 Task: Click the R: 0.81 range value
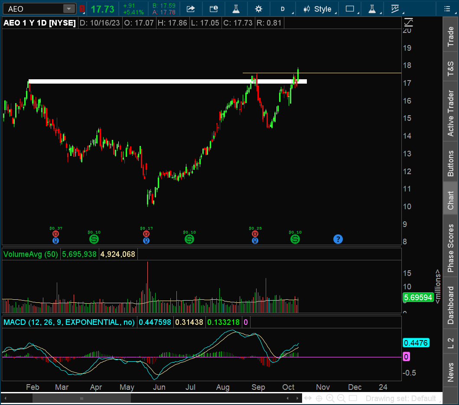[269, 23]
